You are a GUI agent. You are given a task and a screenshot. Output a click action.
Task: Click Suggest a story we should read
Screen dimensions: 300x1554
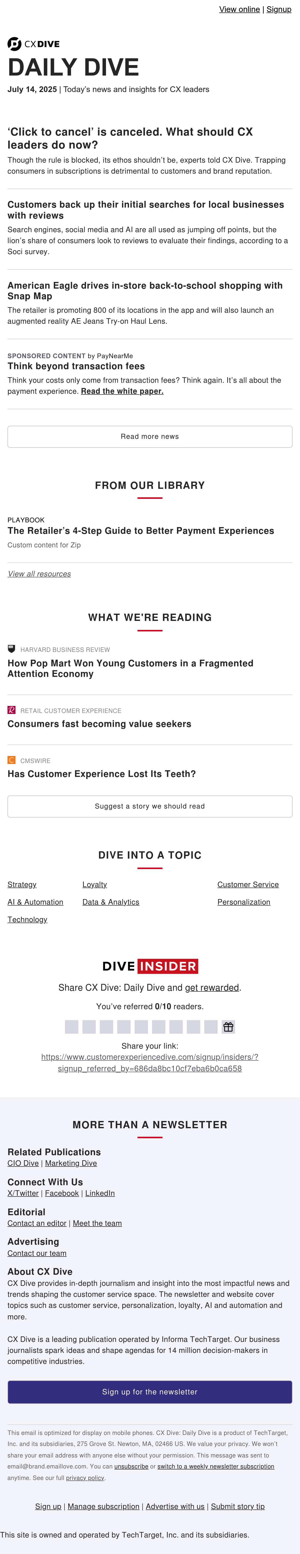[150, 807]
